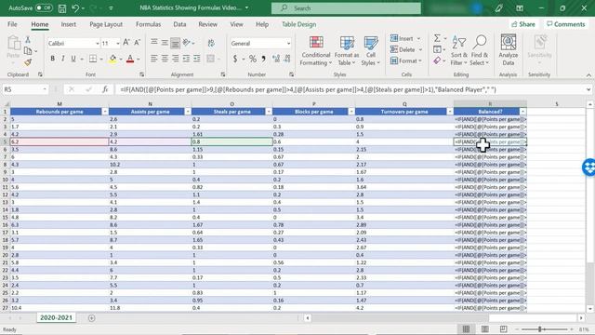Add a new sheet with plus icon
Screen dimensions: 595x335
tap(91, 318)
